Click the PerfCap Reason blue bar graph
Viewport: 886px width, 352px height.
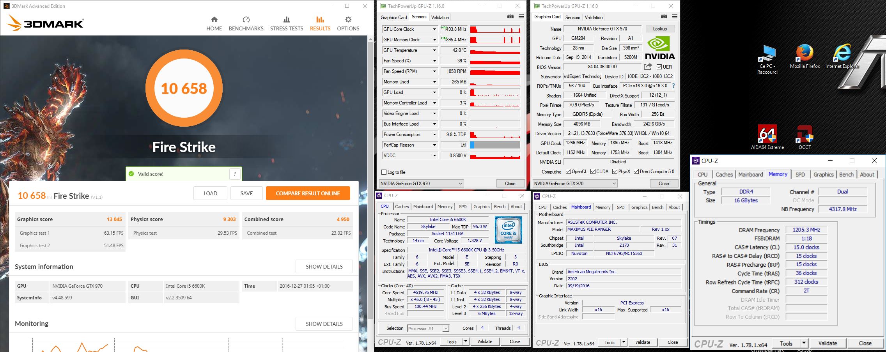pyautogui.click(x=495, y=145)
